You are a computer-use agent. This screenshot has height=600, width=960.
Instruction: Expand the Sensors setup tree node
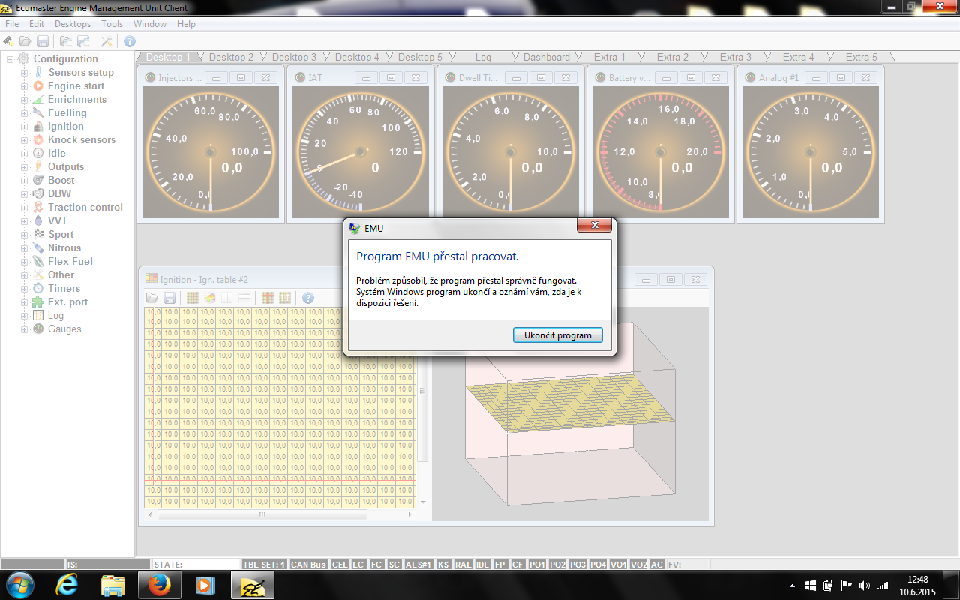pos(25,73)
